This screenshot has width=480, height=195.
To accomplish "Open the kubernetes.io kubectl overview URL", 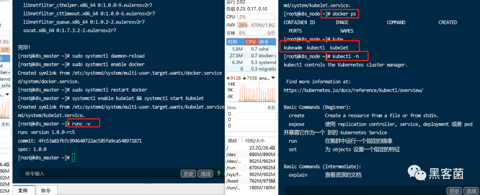I will [353, 90].
